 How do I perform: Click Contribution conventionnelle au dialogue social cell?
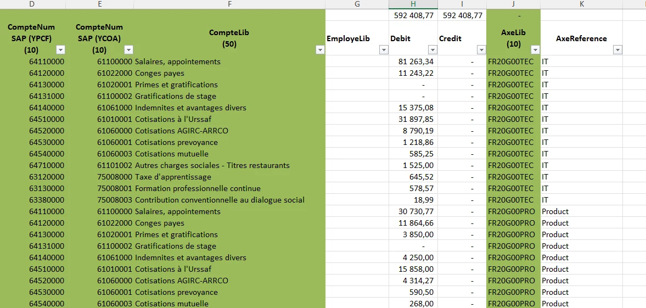[x=229, y=200]
